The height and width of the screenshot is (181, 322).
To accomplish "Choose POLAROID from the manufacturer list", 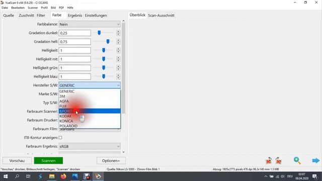I will pyautogui.click(x=90, y=126).
